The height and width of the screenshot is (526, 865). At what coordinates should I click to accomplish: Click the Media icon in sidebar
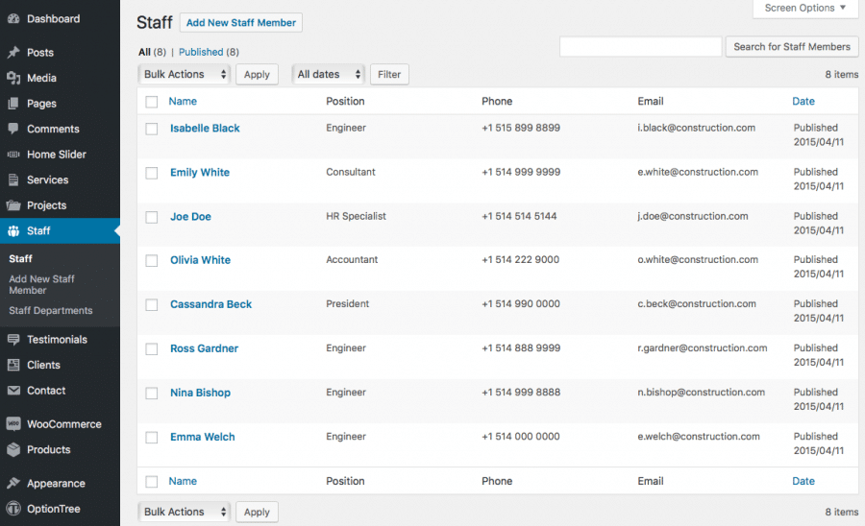coord(13,78)
